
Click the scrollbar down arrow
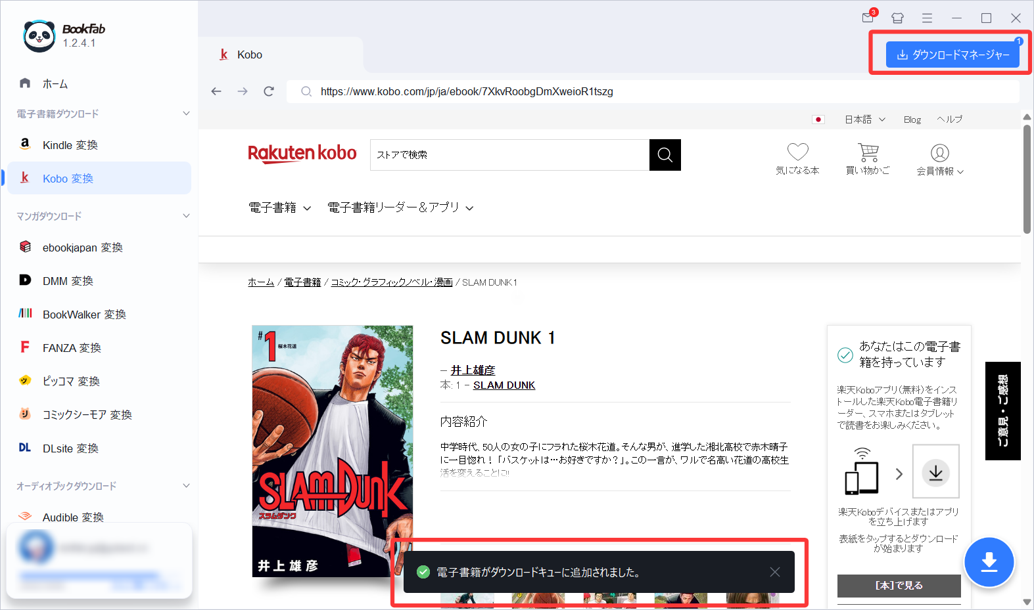pos(1027,601)
